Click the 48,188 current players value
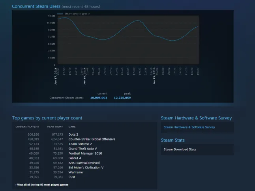The height and width of the screenshot is (191, 255). 34,149
